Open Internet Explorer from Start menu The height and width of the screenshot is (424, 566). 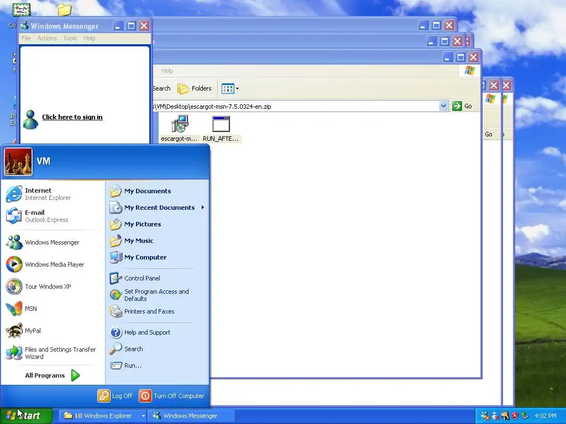pyautogui.click(x=53, y=194)
